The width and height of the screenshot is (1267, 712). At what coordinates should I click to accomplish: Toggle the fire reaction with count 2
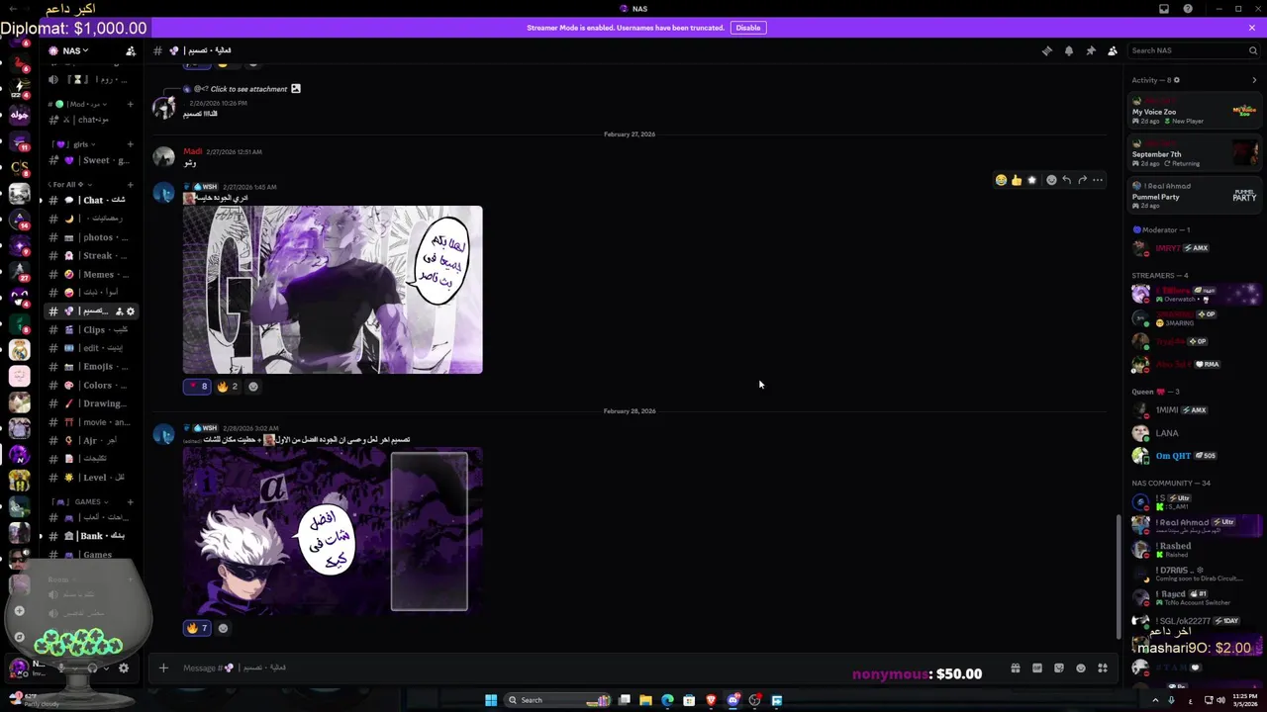[x=228, y=387]
